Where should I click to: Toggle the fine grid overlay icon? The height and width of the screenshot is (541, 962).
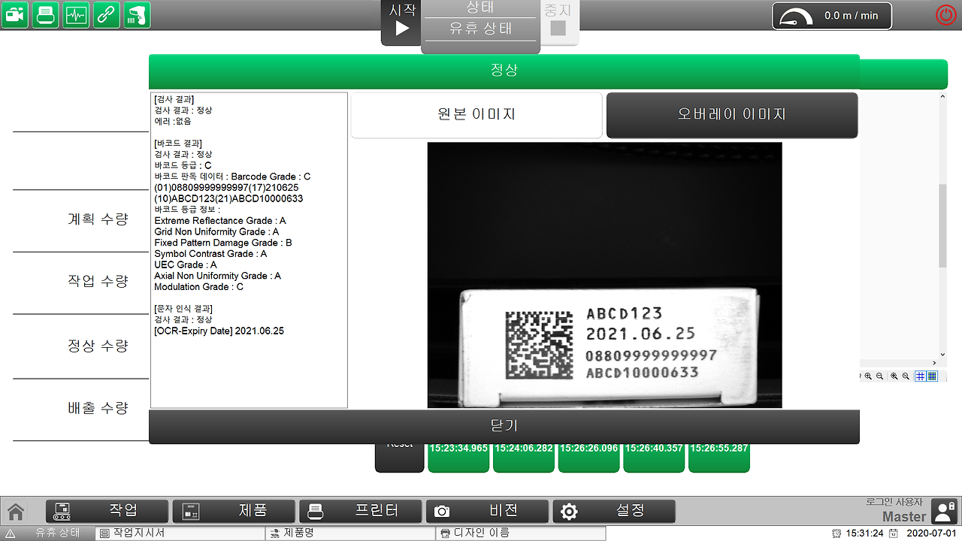click(932, 376)
